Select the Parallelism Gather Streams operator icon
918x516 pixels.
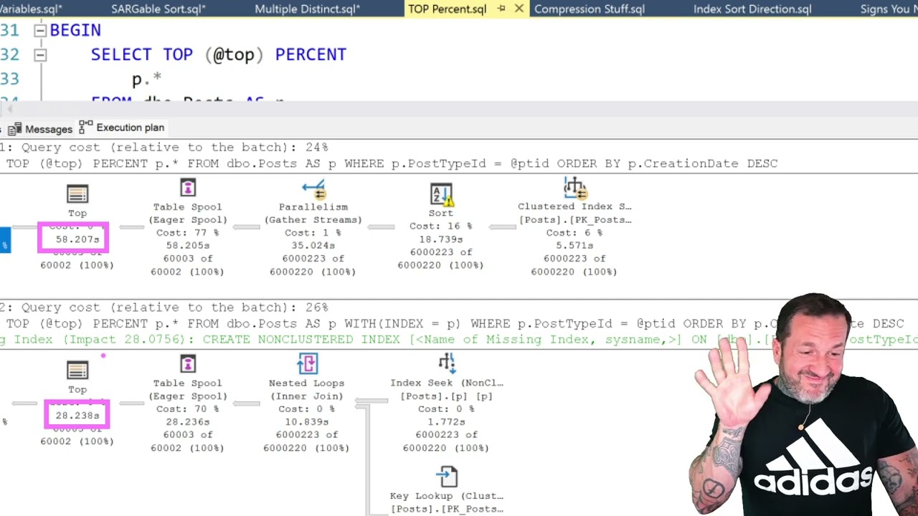point(313,189)
